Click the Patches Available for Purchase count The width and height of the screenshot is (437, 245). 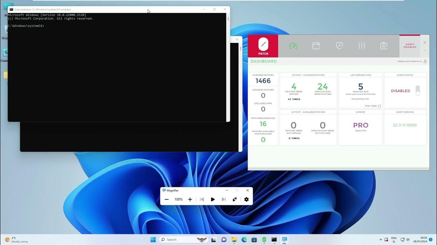point(263,140)
